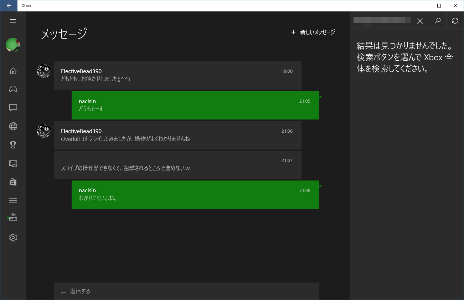Close the Xbox window
The image size is (464, 300).
(455, 6)
